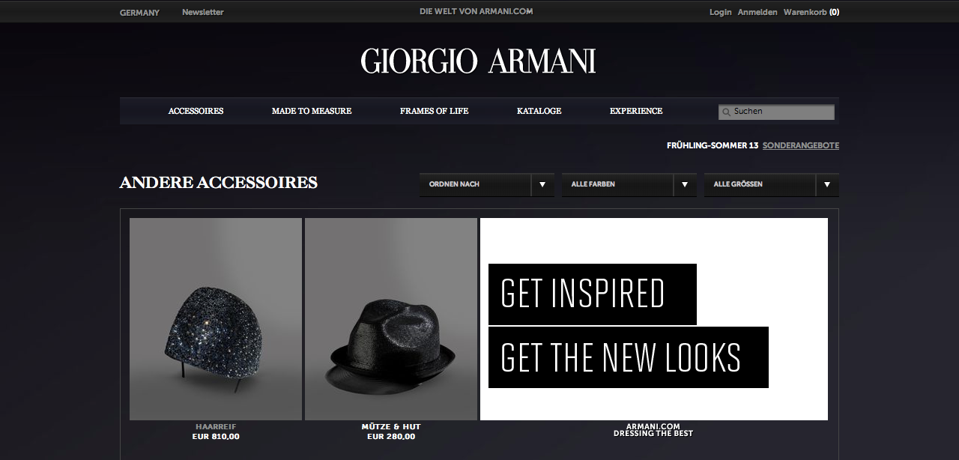
Task: Click the Login link
Action: [x=721, y=12]
